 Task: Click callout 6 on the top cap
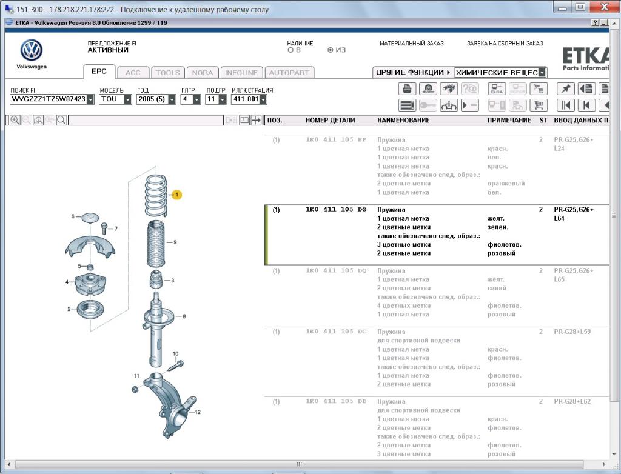tap(73, 216)
